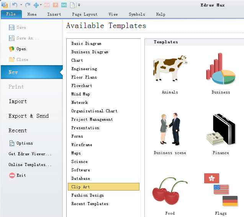Choose Export & Send in sidebar

(x=29, y=116)
